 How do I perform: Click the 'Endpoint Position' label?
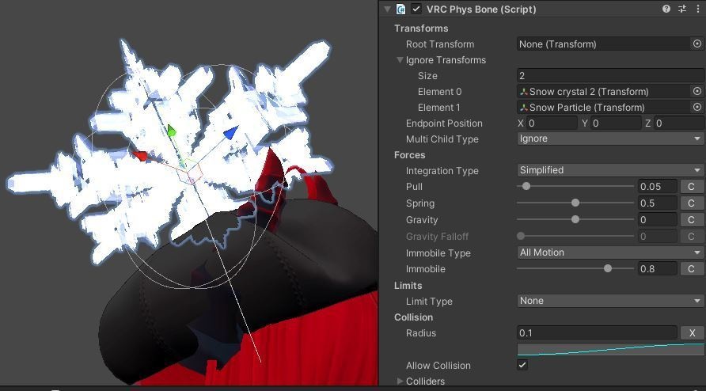tap(444, 123)
